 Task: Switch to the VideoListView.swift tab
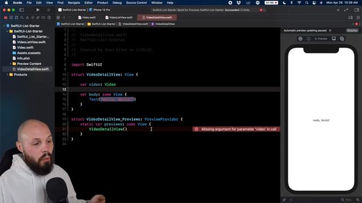click(x=119, y=17)
